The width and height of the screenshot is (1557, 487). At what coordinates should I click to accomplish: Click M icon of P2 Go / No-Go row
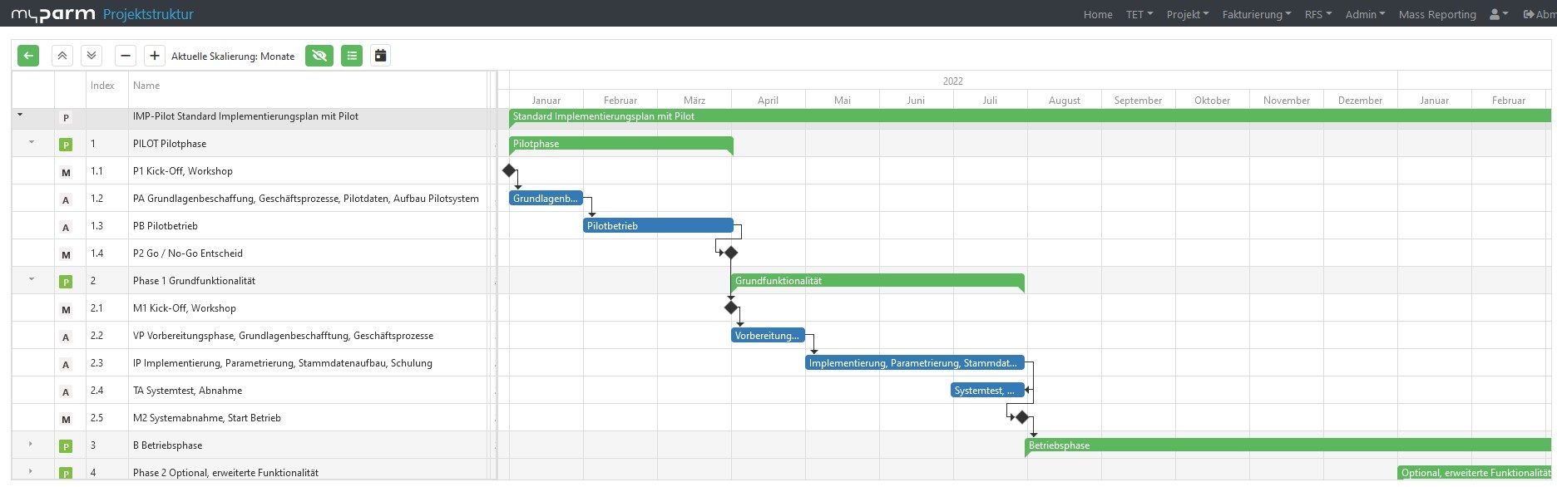click(66, 254)
